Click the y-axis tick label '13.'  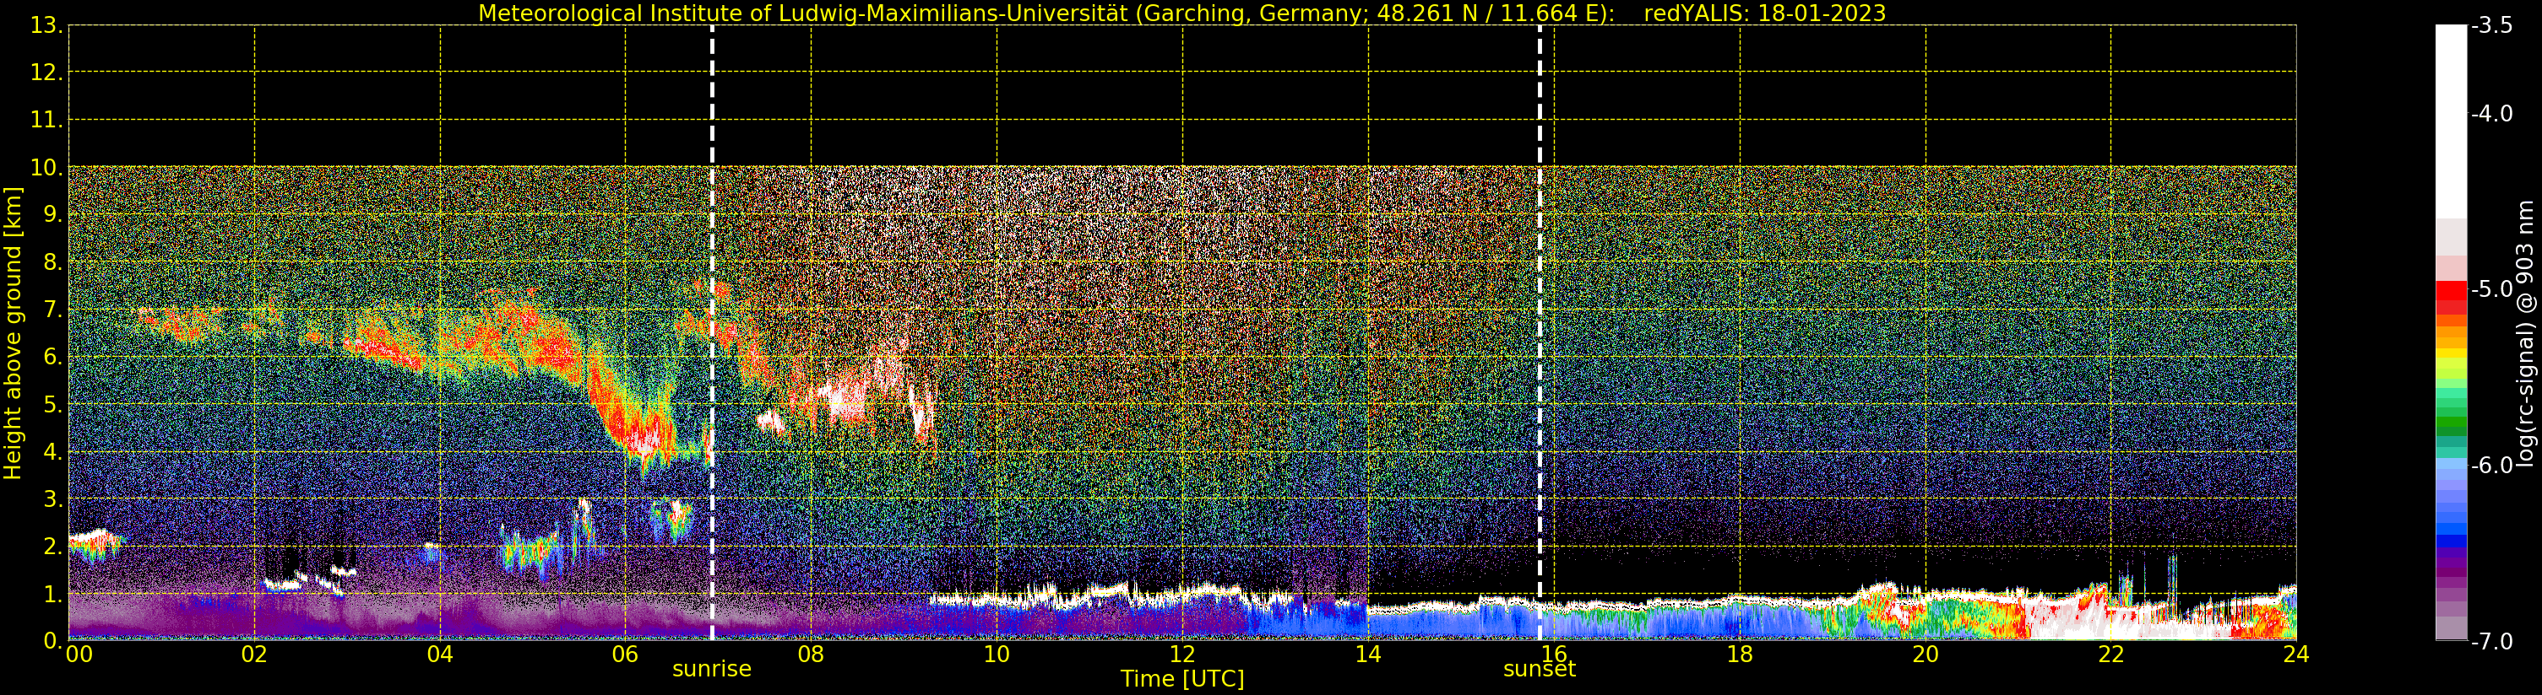tap(46, 25)
